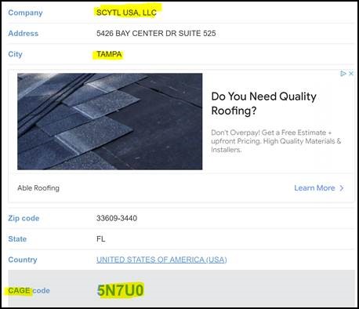Select the zip code 33609-3440
This screenshot has height=309, width=359.
pos(117,218)
